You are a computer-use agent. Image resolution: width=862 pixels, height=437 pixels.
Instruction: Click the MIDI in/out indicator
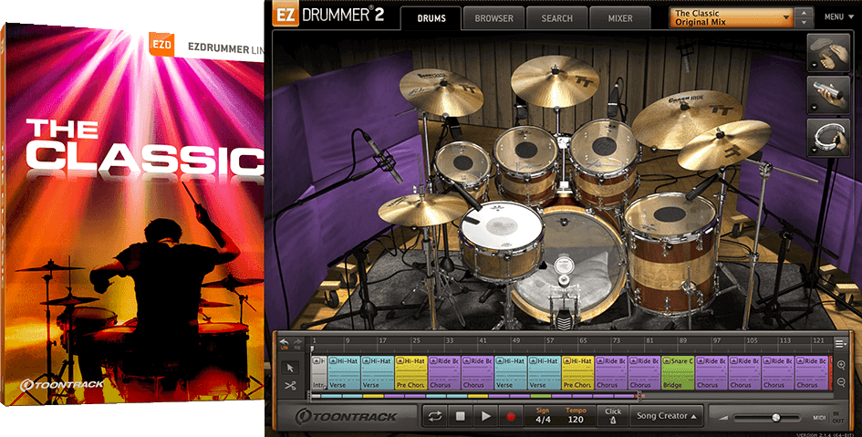click(828, 417)
